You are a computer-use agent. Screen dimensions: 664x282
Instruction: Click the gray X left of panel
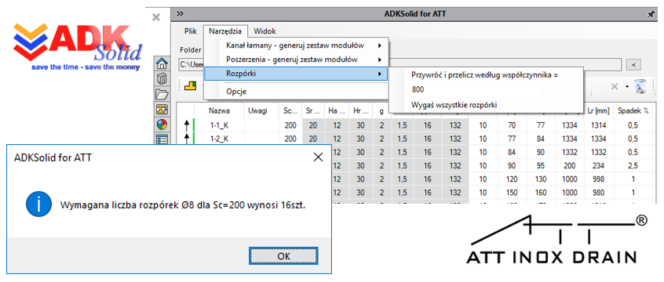(156, 17)
